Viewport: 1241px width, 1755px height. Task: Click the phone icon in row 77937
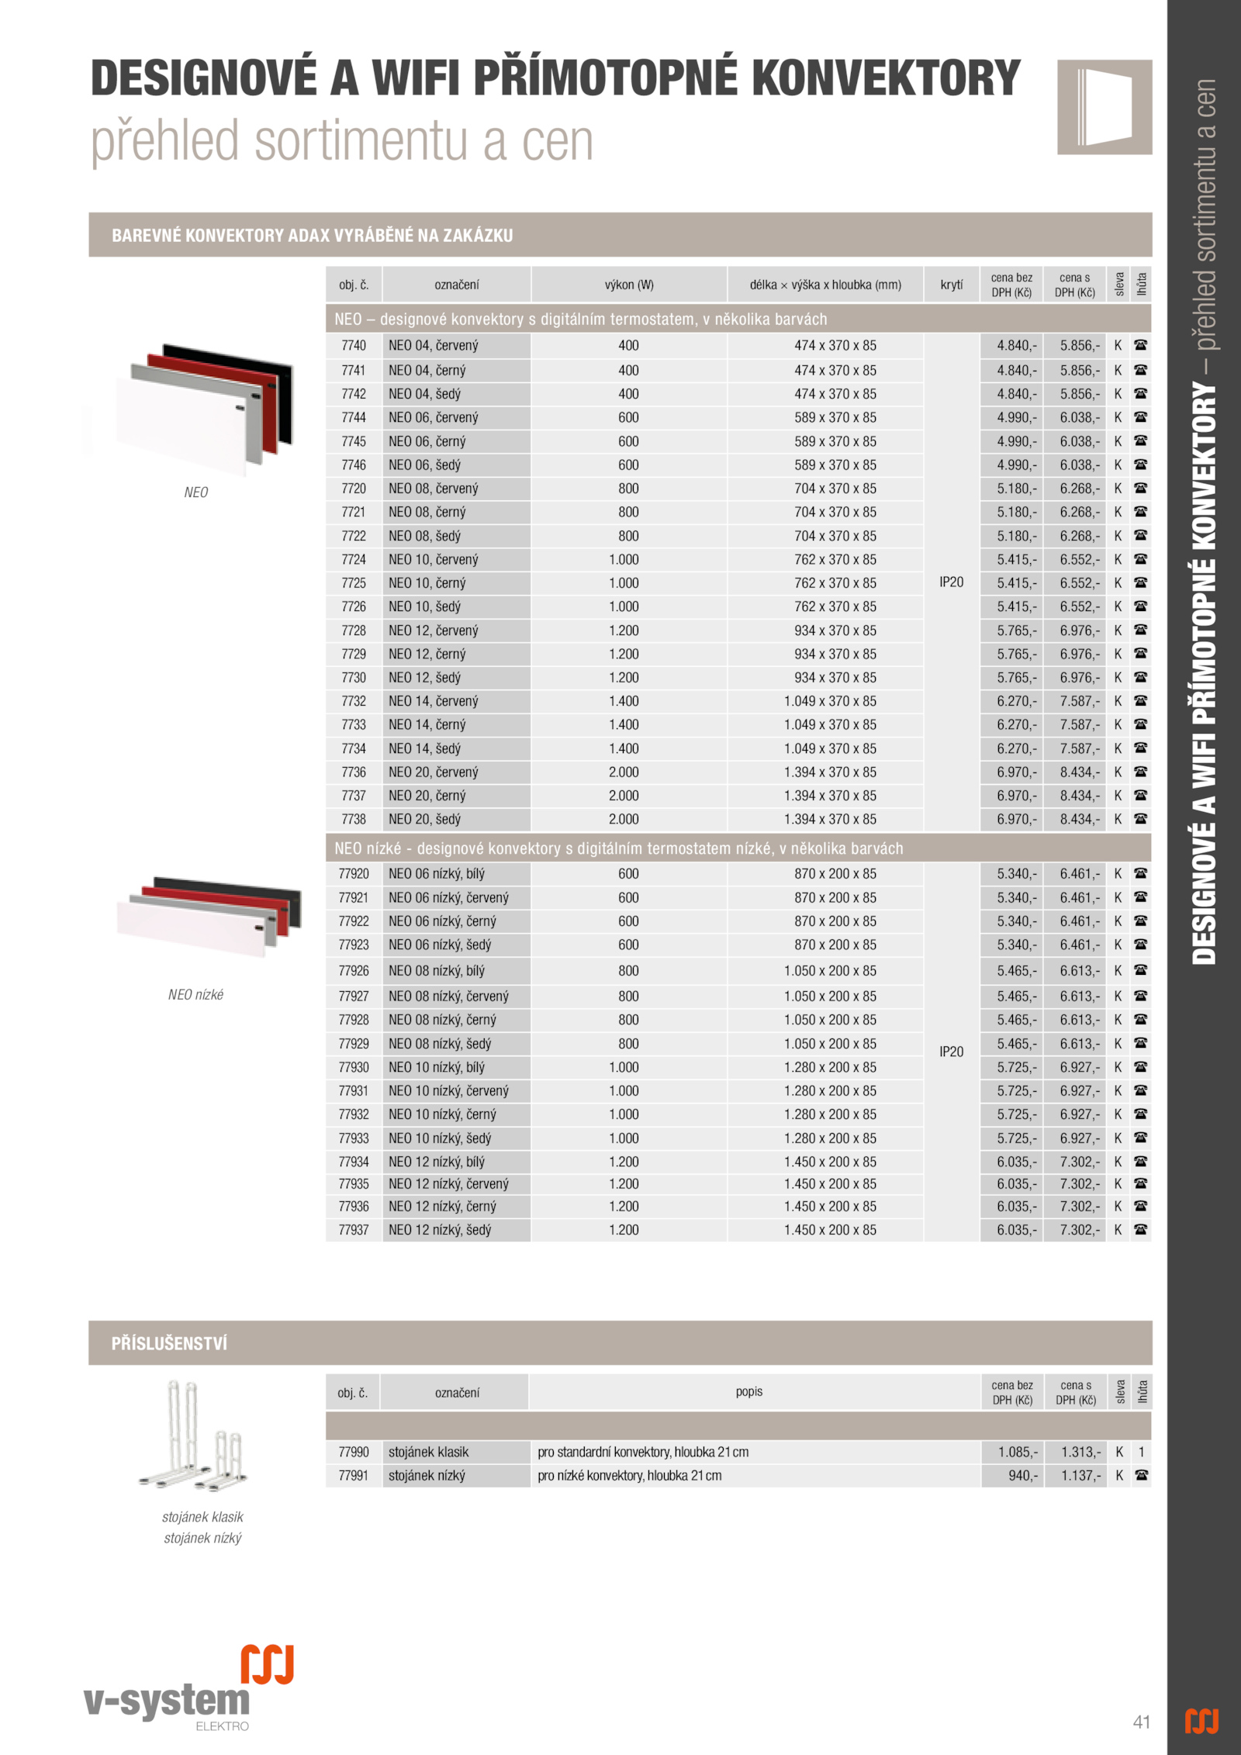coord(1141,1230)
